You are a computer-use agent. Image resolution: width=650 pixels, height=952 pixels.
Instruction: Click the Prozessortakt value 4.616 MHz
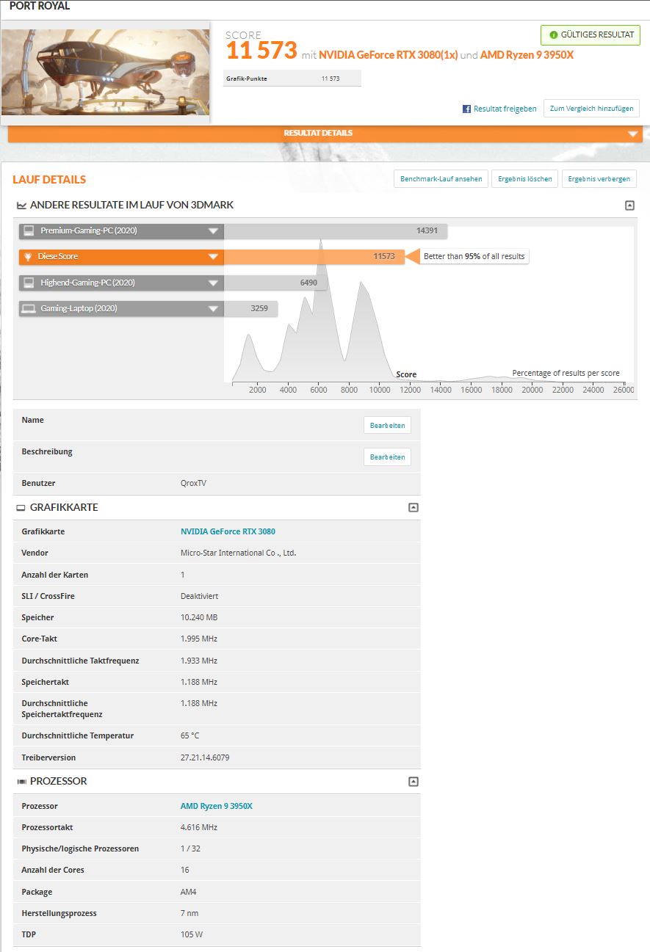(199, 827)
